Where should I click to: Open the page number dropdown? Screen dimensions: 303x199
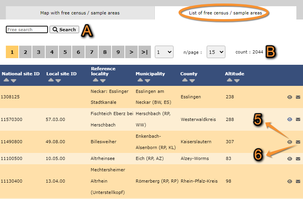[164, 52]
